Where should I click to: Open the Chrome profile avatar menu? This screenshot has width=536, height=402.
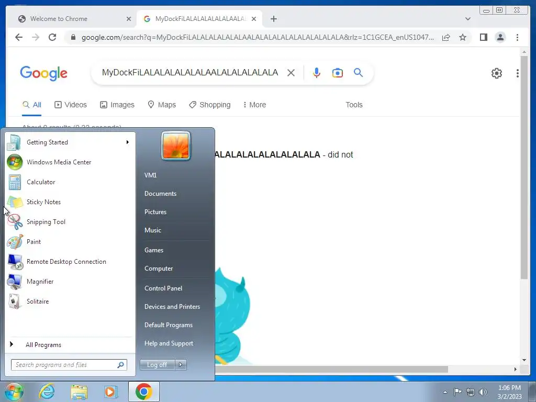(x=500, y=37)
